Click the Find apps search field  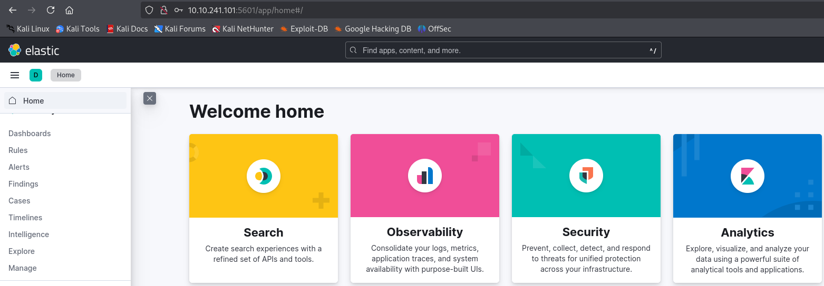(503, 50)
